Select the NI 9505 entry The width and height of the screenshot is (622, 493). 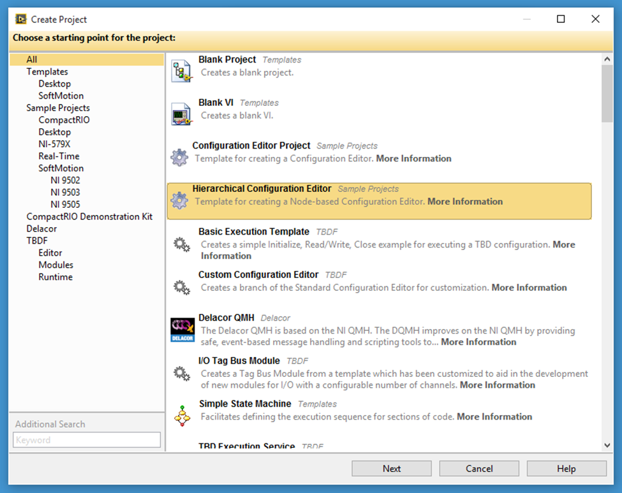coord(65,205)
